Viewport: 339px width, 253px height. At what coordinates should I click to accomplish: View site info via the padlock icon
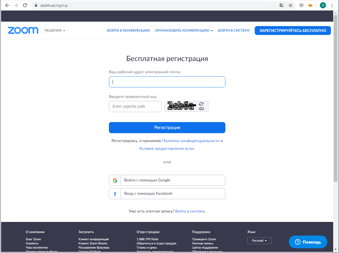pos(36,5)
